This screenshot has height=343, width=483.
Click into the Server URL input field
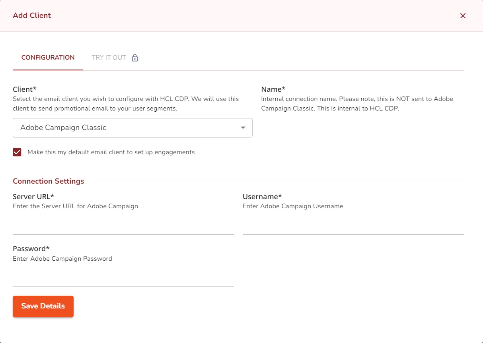123,227
